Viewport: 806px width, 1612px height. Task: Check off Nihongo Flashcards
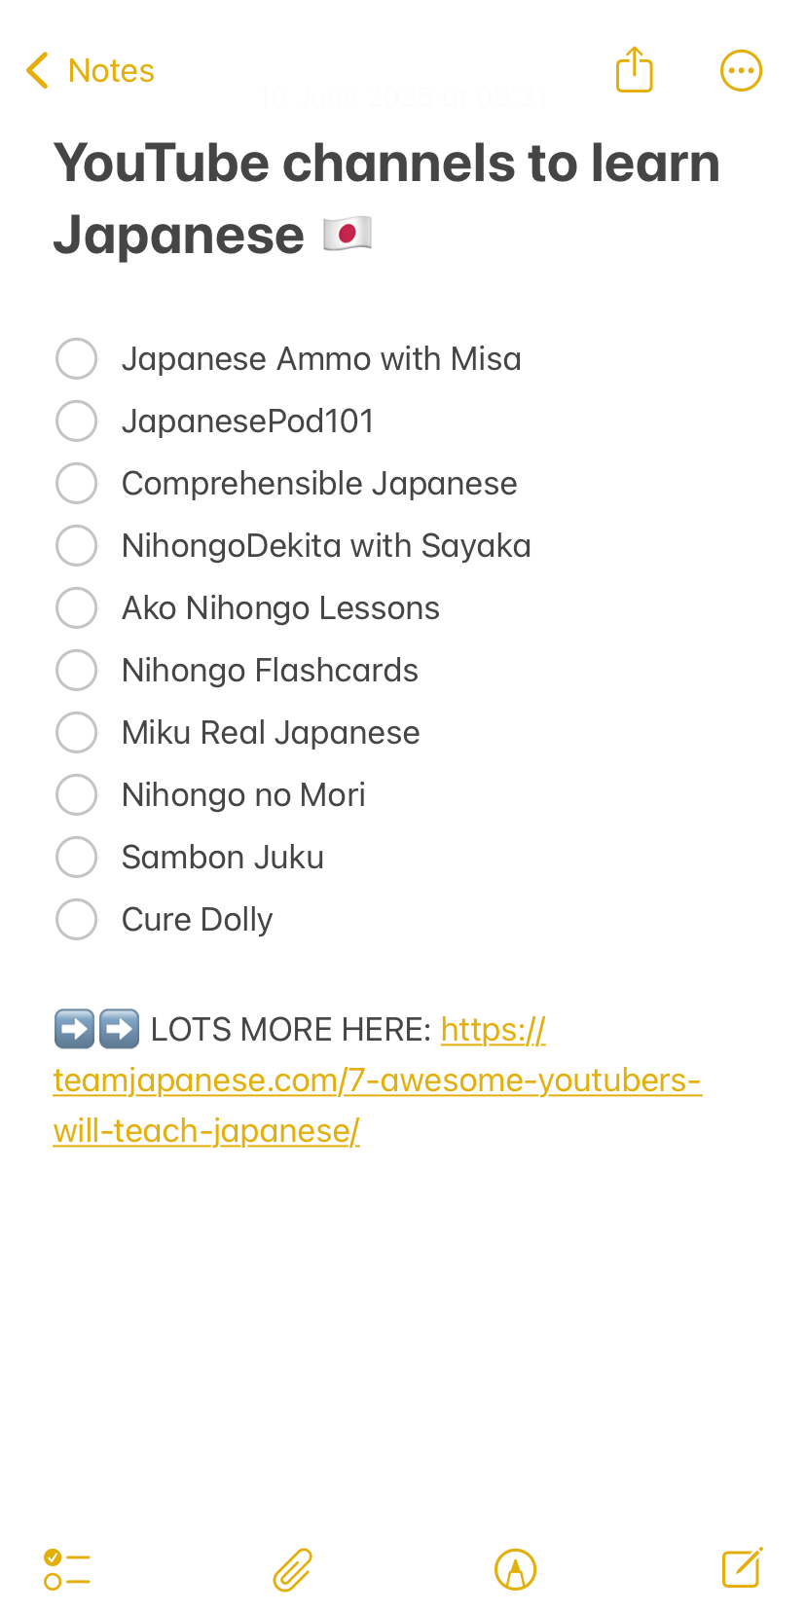pyautogui.click(x=77, y=670)
